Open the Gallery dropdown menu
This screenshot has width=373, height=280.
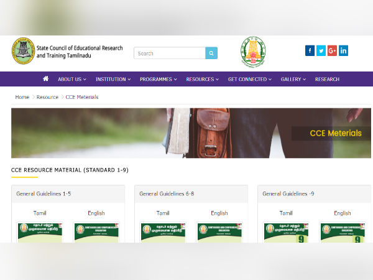(293, 80)
